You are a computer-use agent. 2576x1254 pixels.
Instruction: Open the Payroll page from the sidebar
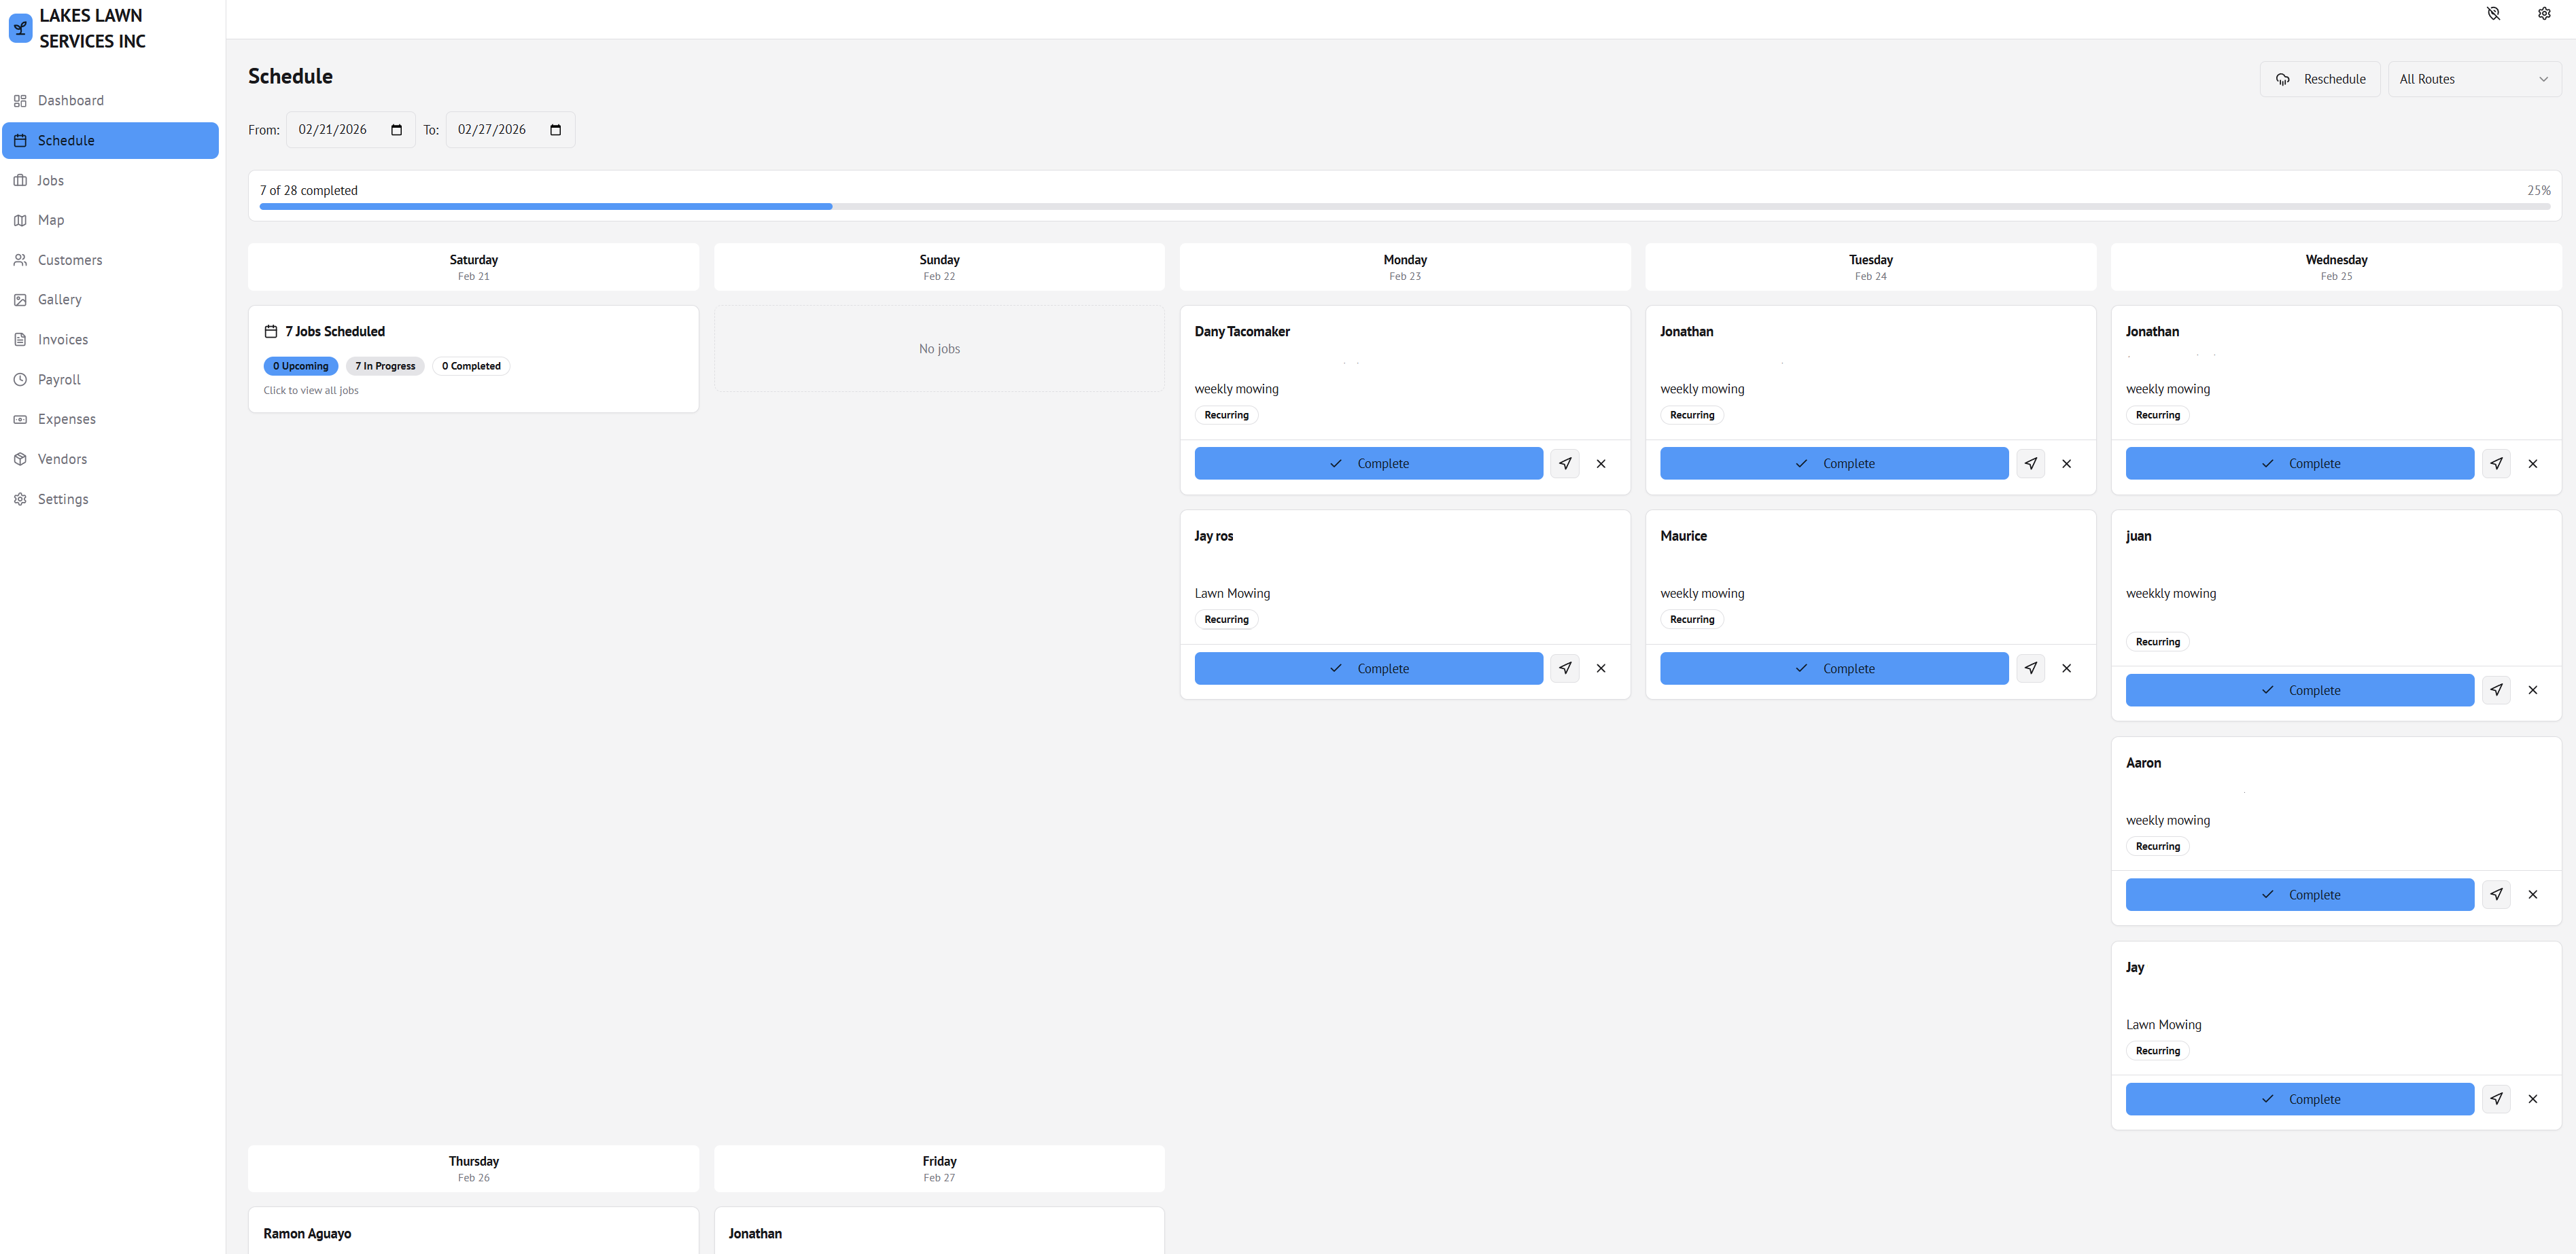[59, 378]
